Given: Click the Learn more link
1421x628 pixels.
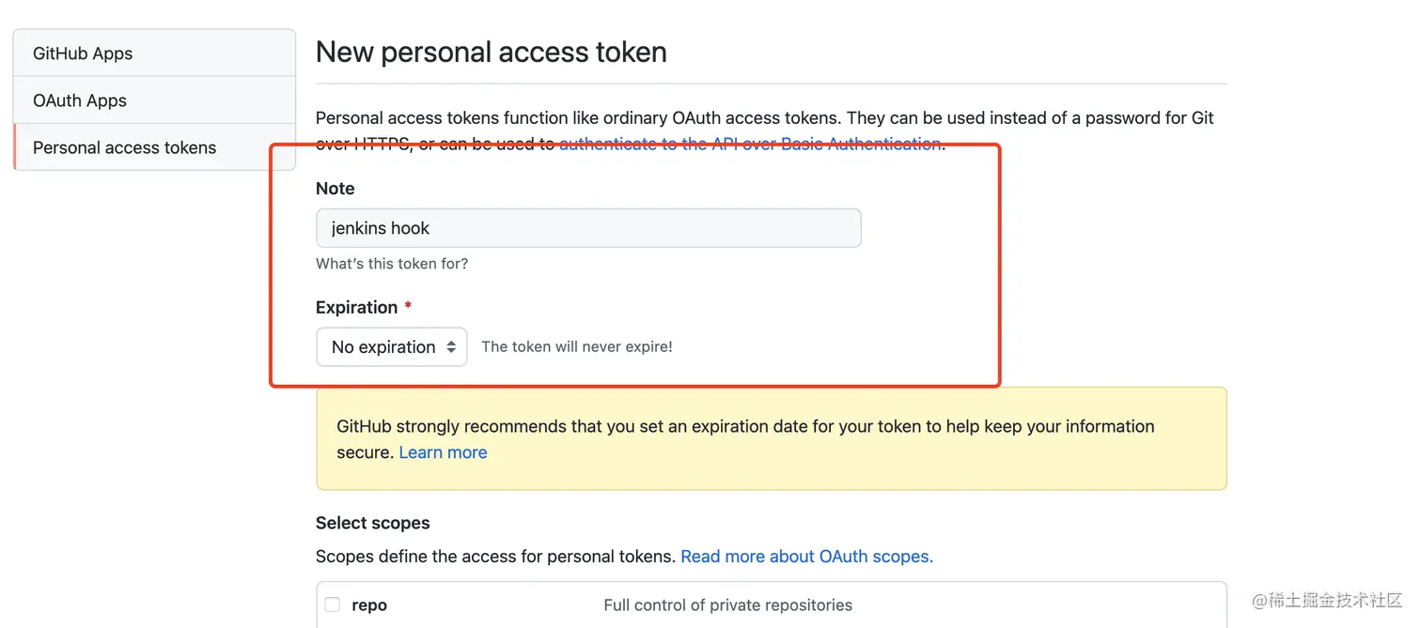Looking at the screenshot, I should point(443,452).
